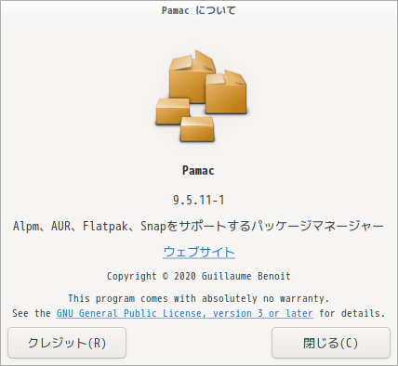
Task: Click the Alpm、AUR、Flatpak、Snap description line
Action: (x=198, y=226)
